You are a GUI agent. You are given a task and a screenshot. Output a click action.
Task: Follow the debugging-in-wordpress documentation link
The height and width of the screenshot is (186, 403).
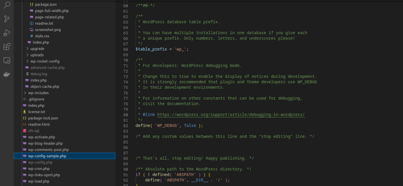click(x=231, y=115)
